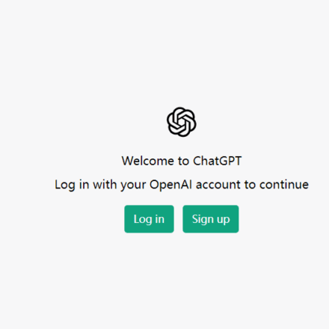The image size is (329, 329).
Task: Click the OpenAI knot logo
Action: 182,122
